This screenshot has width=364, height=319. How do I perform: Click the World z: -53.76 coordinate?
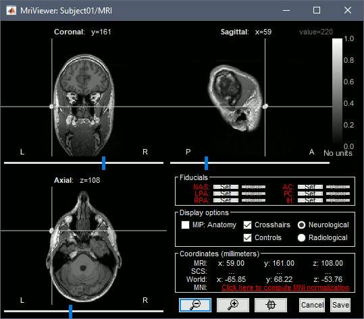(x=328, y=279)
